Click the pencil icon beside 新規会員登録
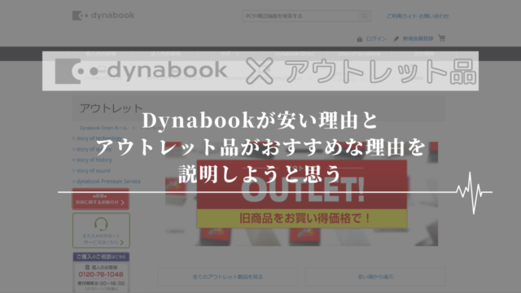Screen dimensions: 521x293 click(396, 39)
